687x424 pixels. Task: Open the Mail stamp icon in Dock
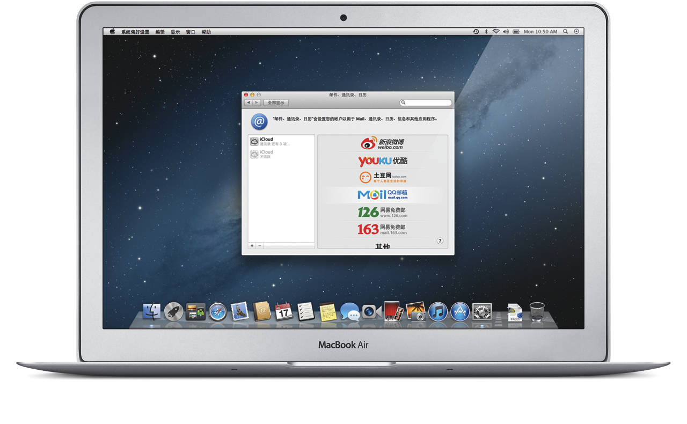tap(240, 311)
